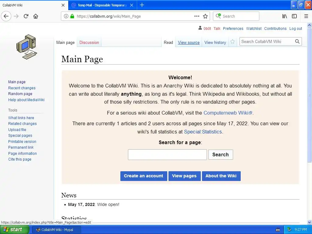
Task: Open Special pages link
Action: [20, 136]
